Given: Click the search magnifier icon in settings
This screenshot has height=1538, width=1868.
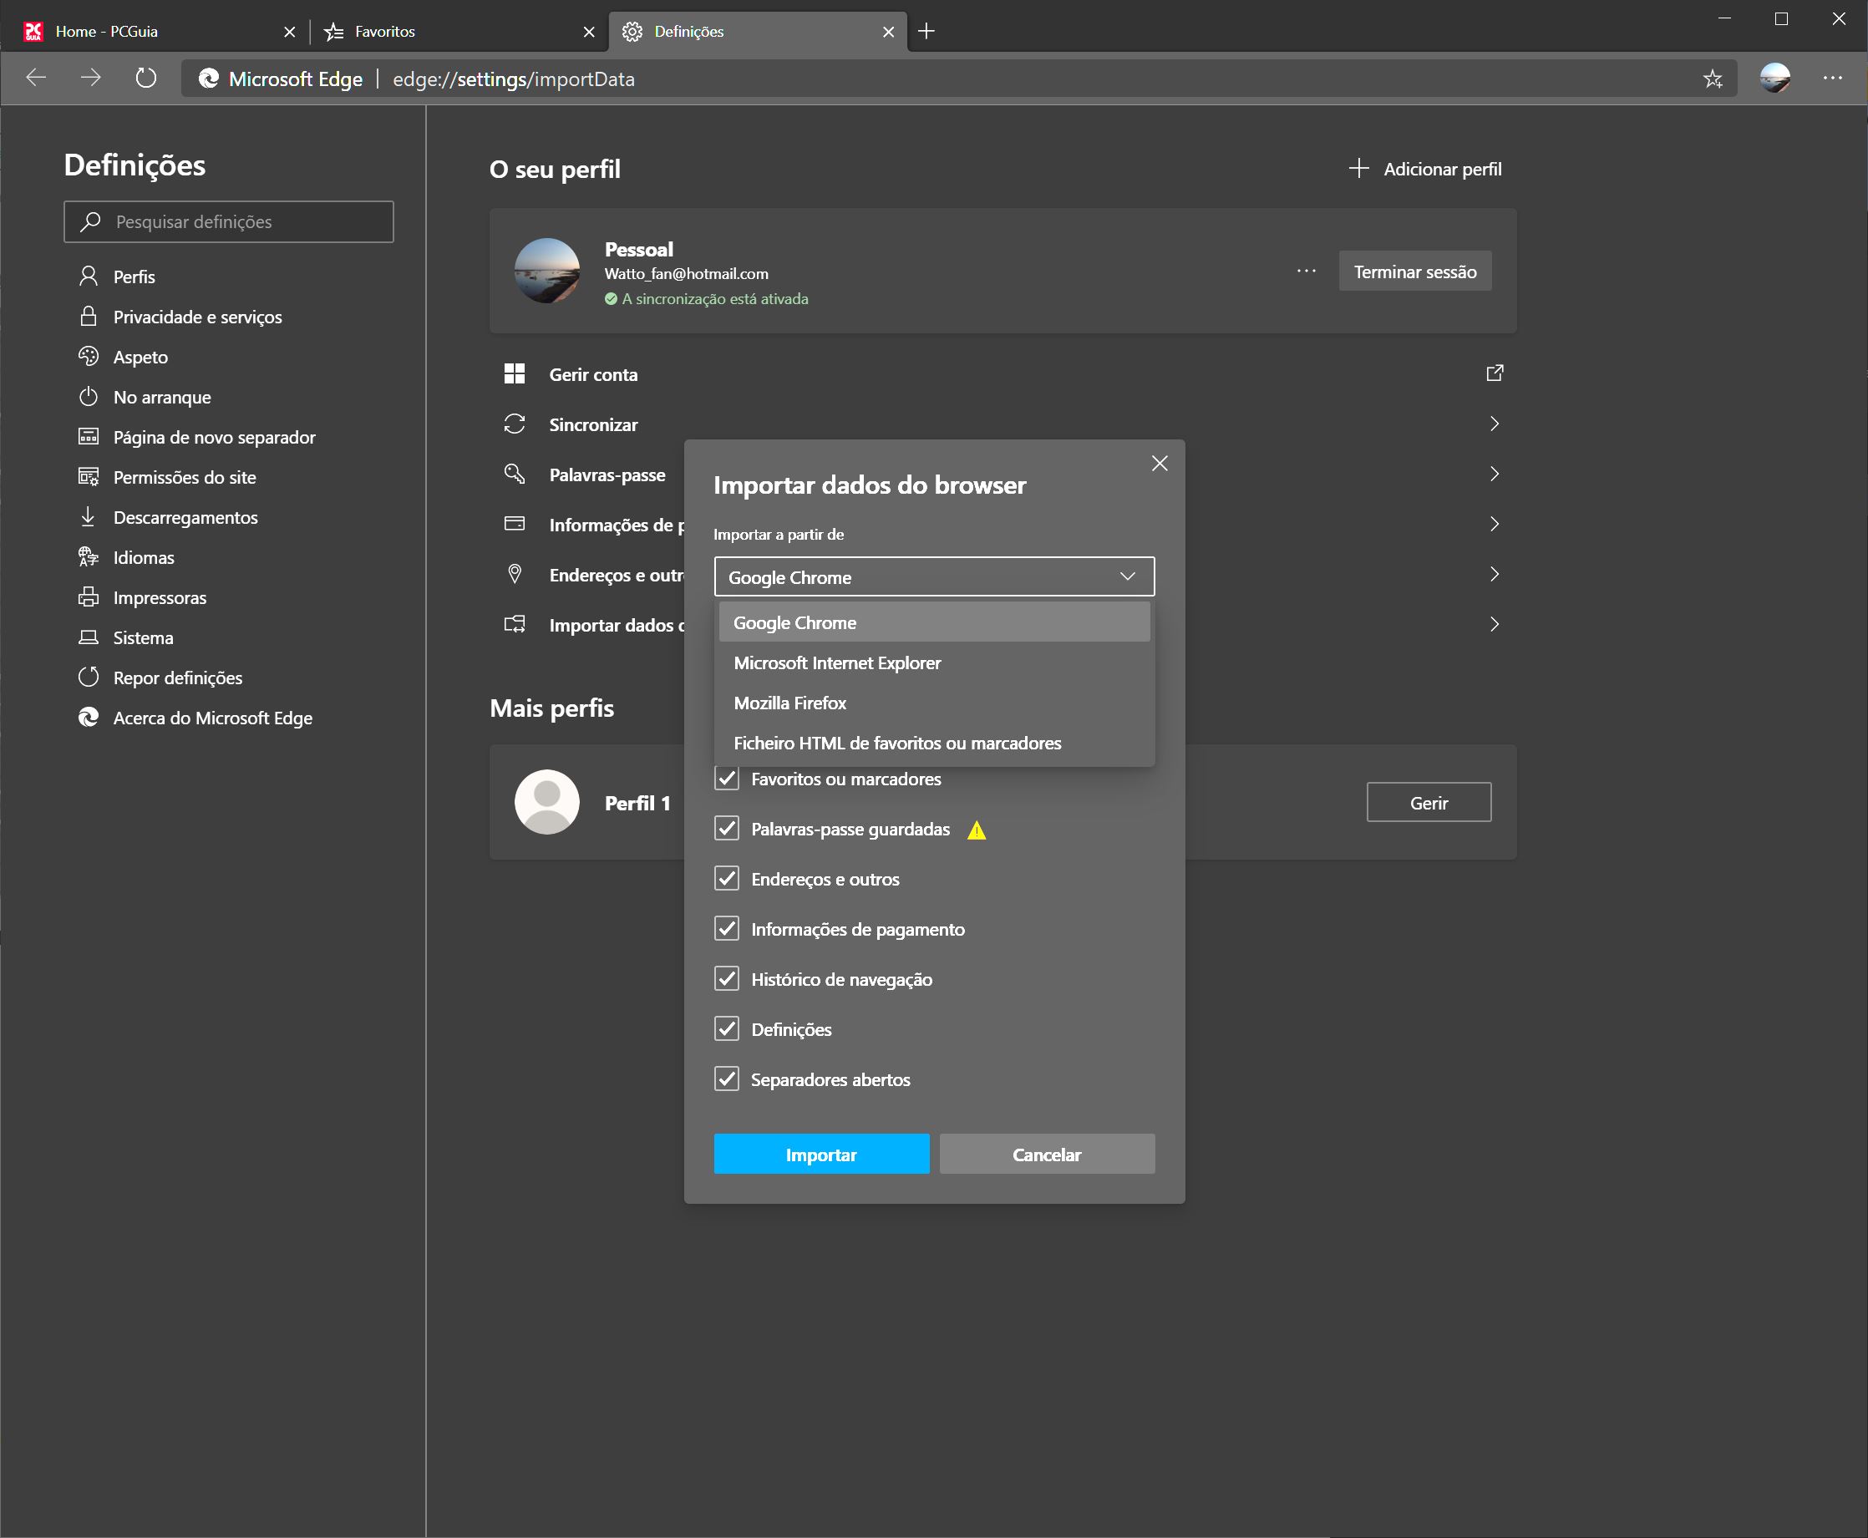Looking at the screenshot, I should pyautogui.click(x=89, y=221).
